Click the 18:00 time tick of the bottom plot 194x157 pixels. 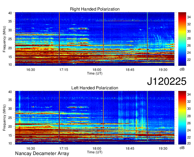(97, 148)
